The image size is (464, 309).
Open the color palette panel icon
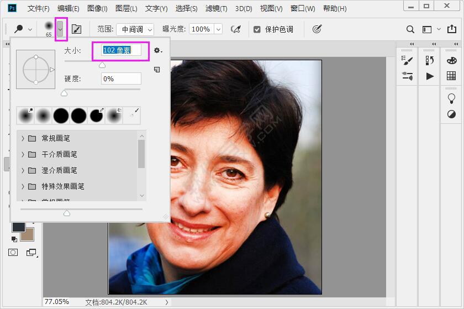point(452,60)
